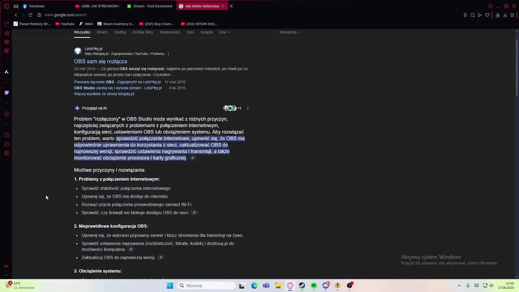Image resolution: width=519 pixels, height=292 pixels.
Task: Open Więcej wyników ze strony letsplej.pl
Action: [x=104, y=94]
